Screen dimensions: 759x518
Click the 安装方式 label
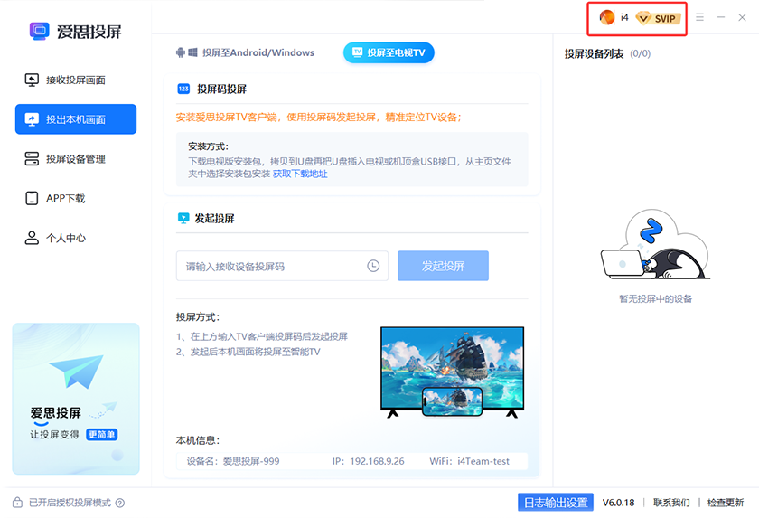point(208,146)
